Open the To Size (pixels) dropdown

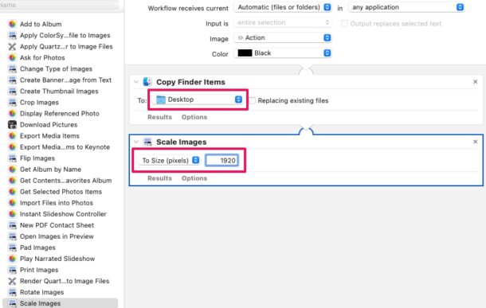169,160
